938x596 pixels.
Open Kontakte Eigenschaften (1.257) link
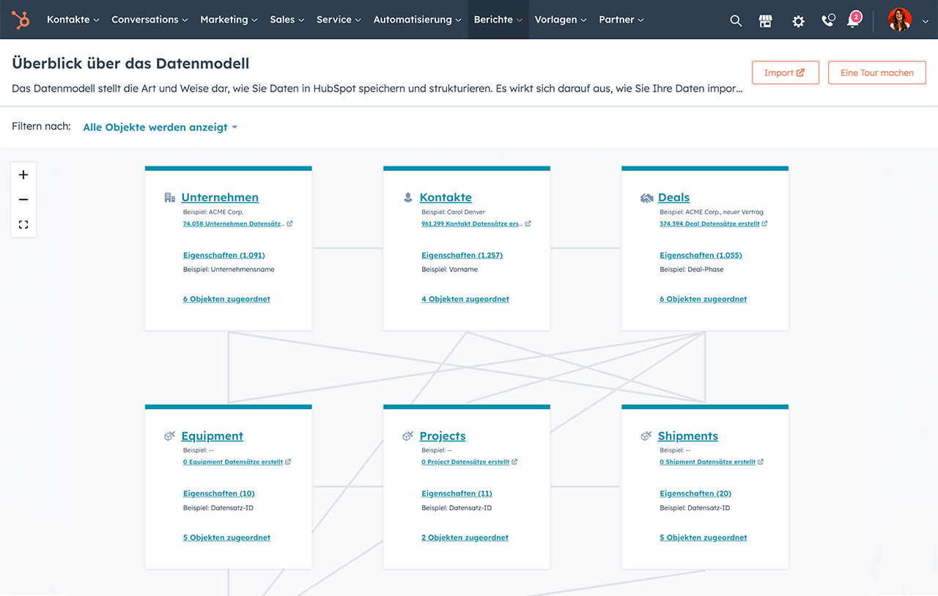[x=462, y=255]
